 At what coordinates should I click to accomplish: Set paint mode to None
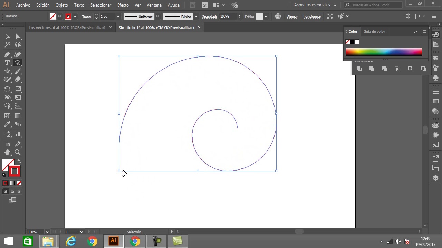click(19, 183)
